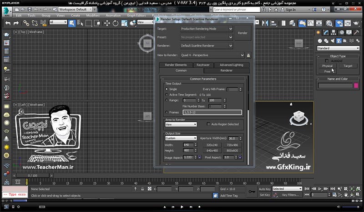Open Schematic View icon
This screenshot has height=212, width=364.
tap(319, 23)
